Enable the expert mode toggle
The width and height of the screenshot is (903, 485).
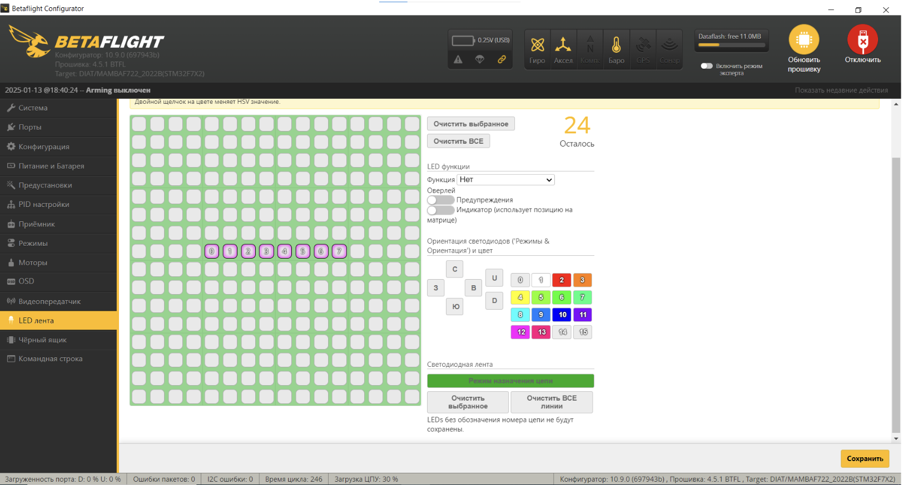coord(707,66)
